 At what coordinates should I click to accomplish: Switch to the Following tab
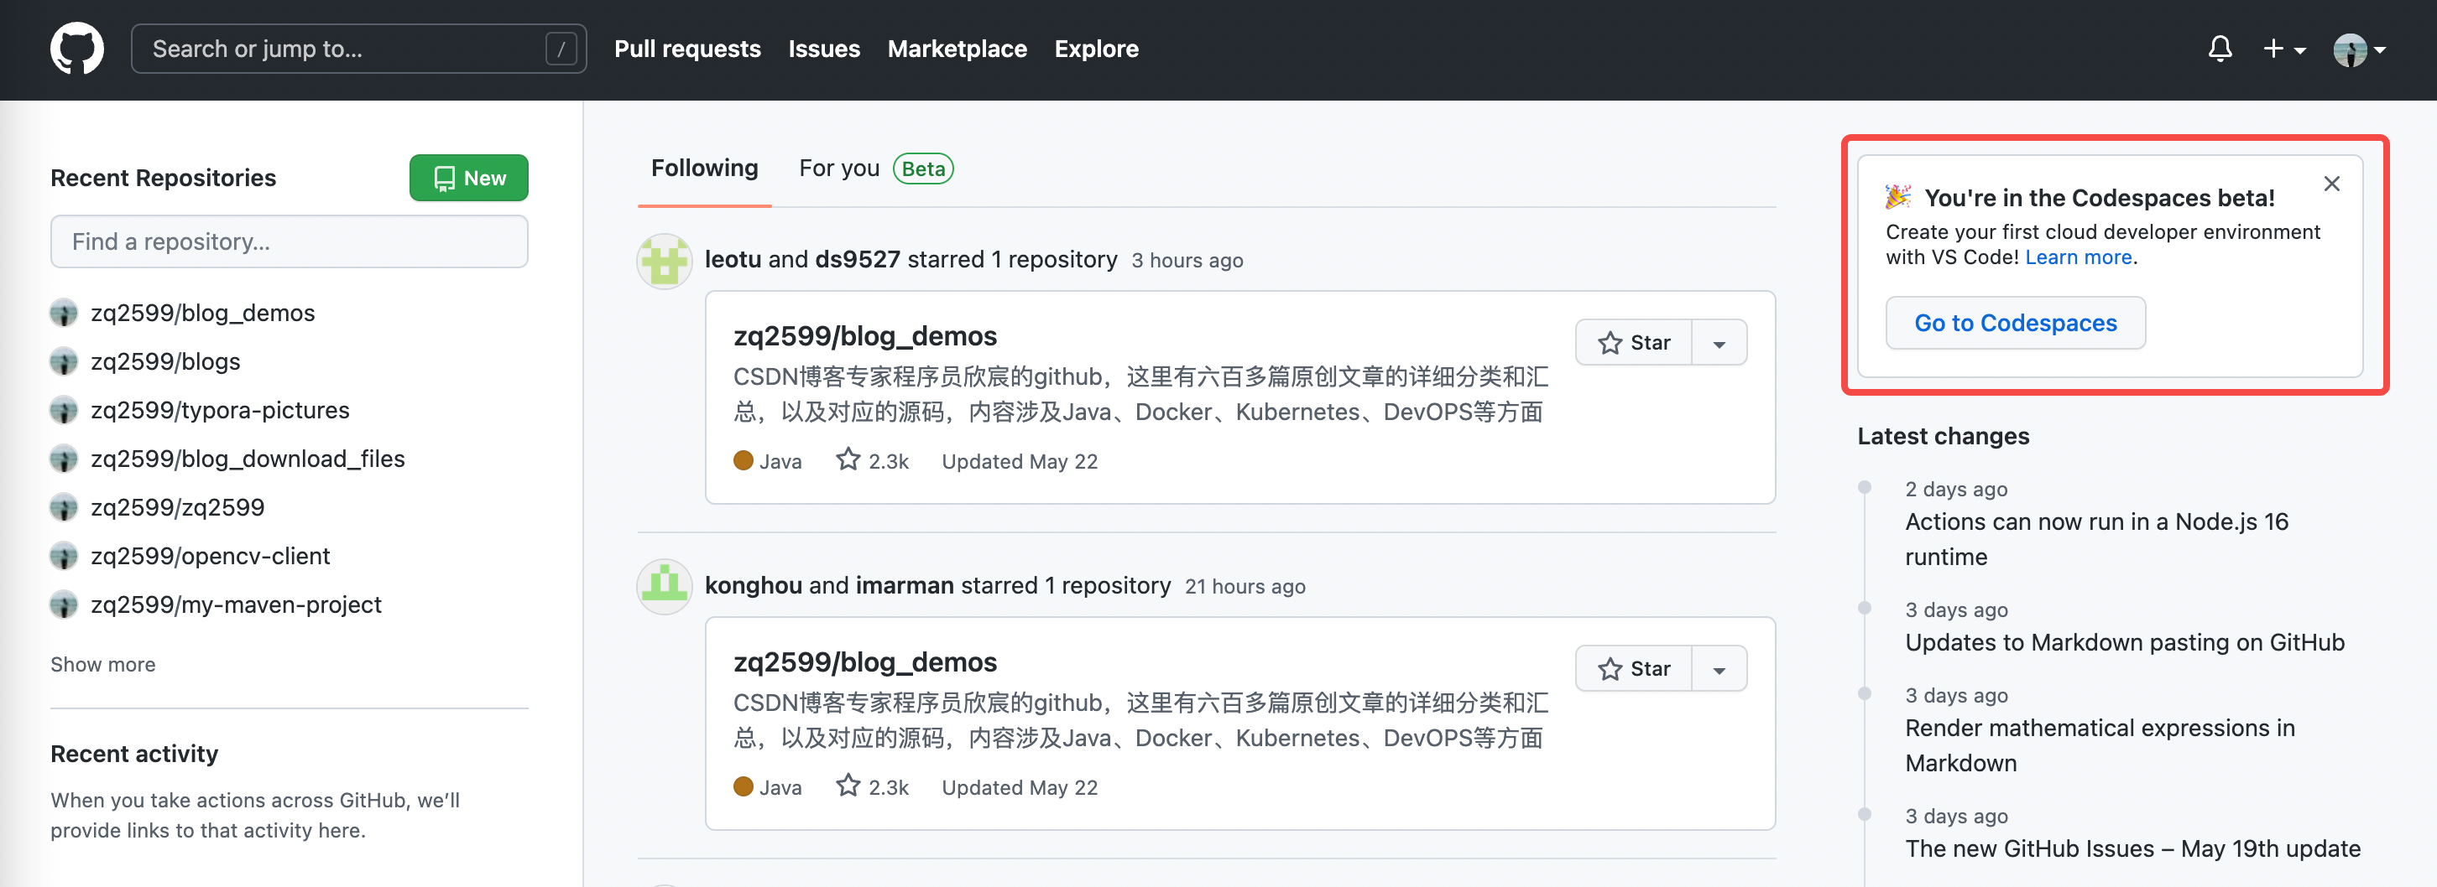click(704, 169)
